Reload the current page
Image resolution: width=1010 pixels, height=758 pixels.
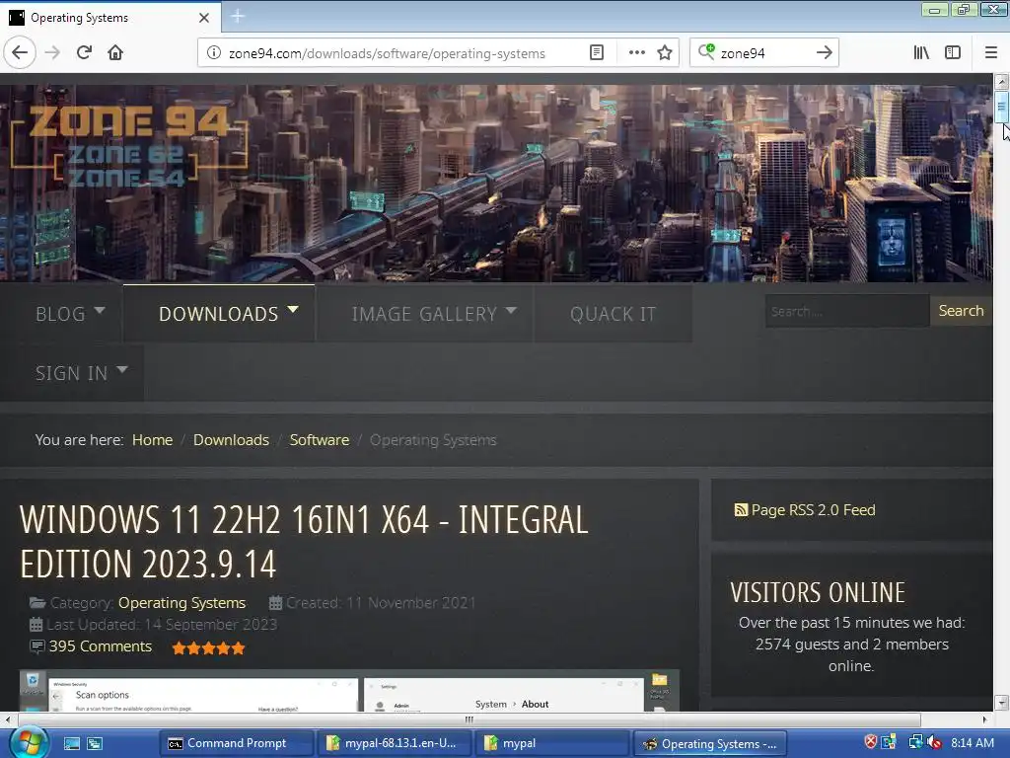[84, 52]
